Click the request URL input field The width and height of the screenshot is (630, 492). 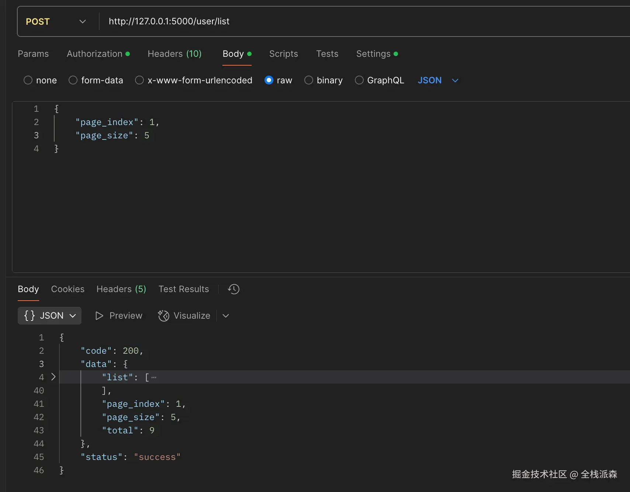click(332, 21)
